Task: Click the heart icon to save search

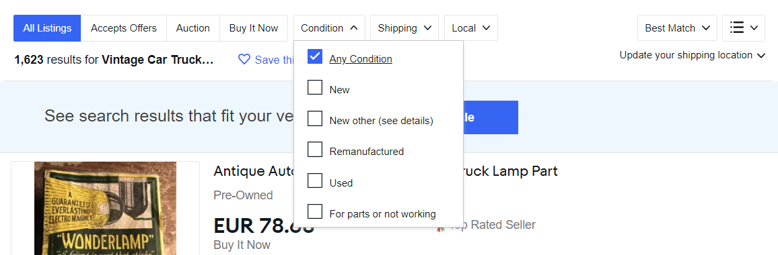Action: [244, 60]
